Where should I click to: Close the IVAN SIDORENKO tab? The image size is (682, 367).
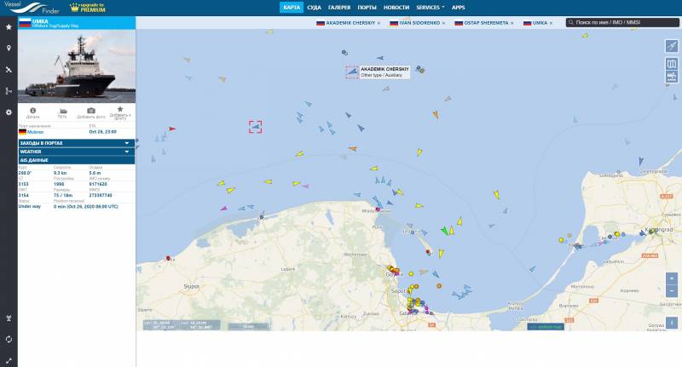(443, 23)
